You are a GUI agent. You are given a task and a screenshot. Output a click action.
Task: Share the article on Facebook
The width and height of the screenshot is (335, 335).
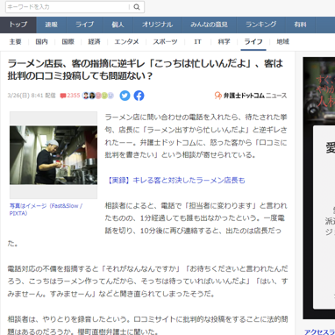click(x=139, y=96)
